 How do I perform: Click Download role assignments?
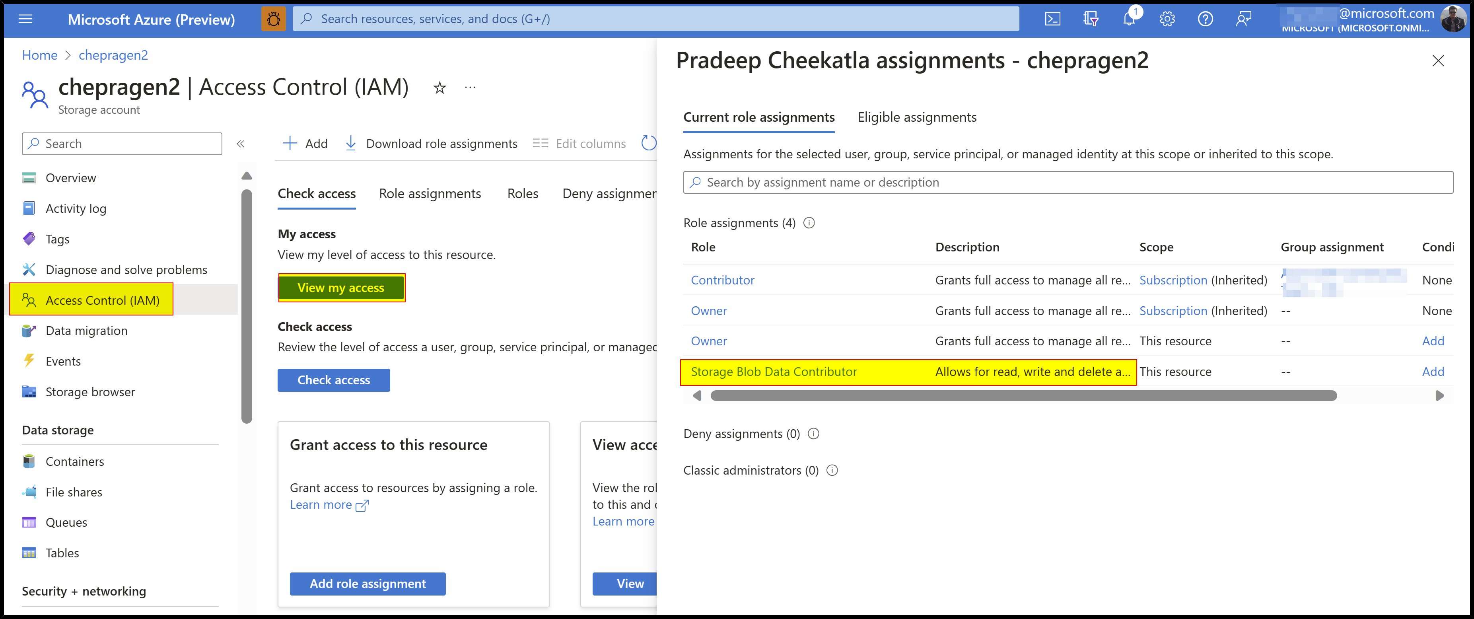[432, 144]
